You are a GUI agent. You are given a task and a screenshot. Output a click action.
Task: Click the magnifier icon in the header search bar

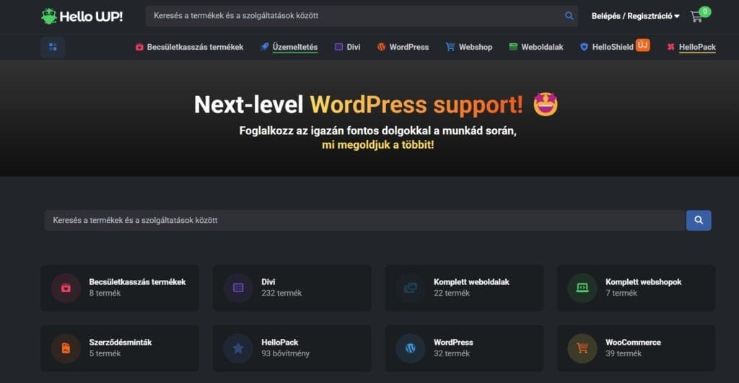point(569,16)
